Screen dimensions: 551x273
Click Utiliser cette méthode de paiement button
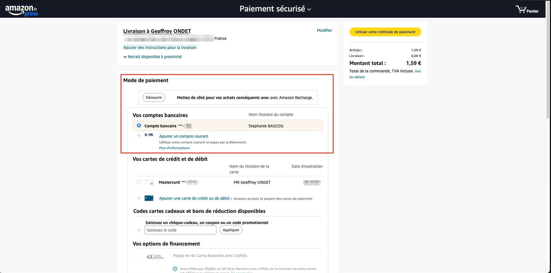385,32
